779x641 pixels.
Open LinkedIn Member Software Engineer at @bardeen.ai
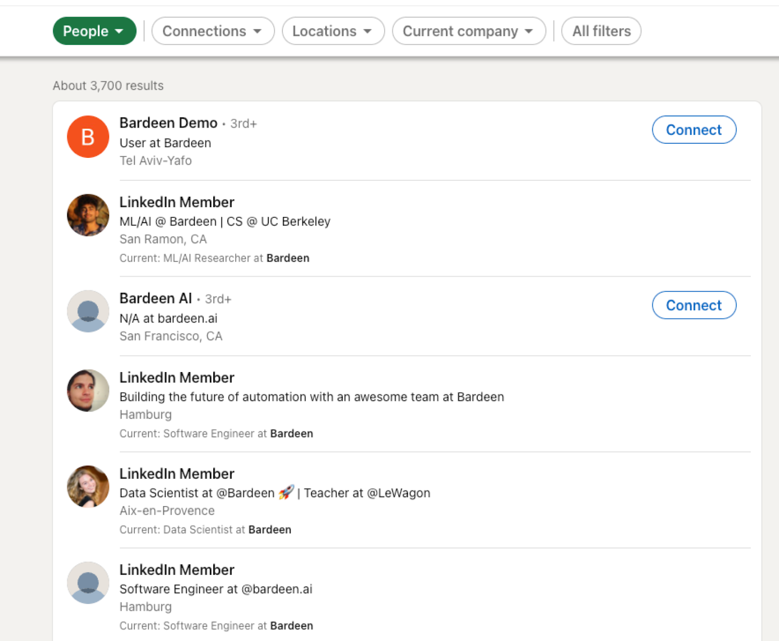coord(177,570)
